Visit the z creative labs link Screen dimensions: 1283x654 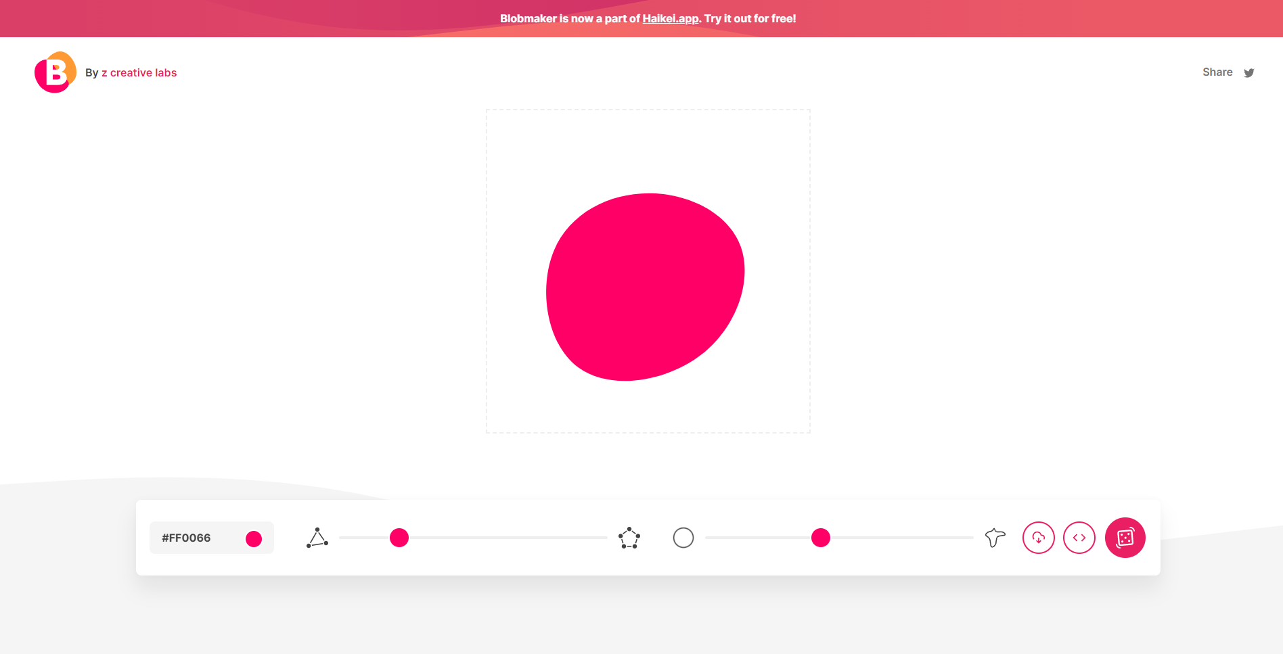tap(139, 72)
